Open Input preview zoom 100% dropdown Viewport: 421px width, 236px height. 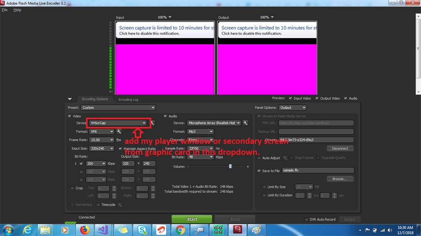pos(164,17)
